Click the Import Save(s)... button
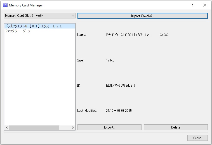 (143, 16)
